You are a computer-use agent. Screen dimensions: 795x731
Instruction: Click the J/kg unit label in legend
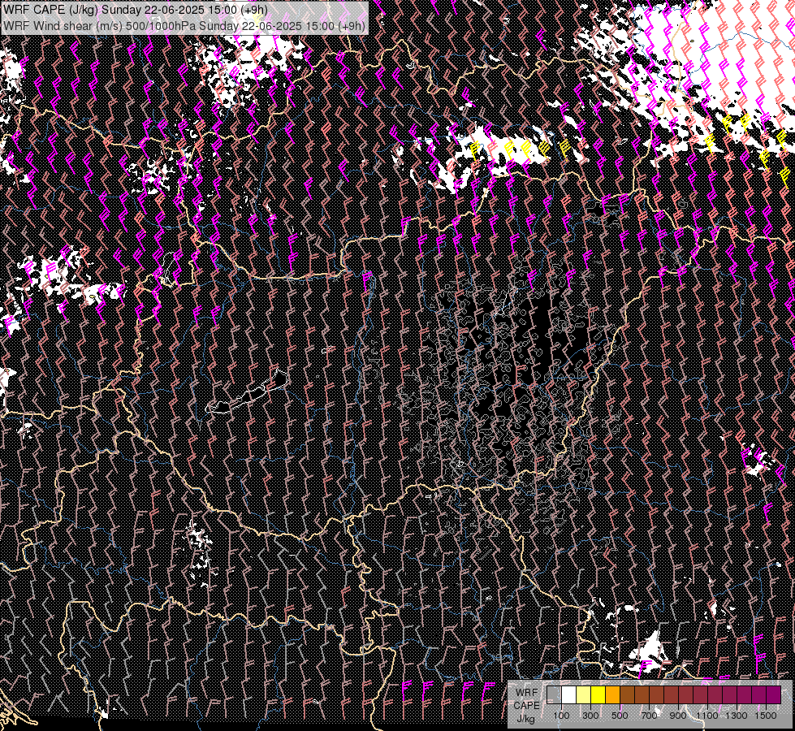(x=525, y=719)
